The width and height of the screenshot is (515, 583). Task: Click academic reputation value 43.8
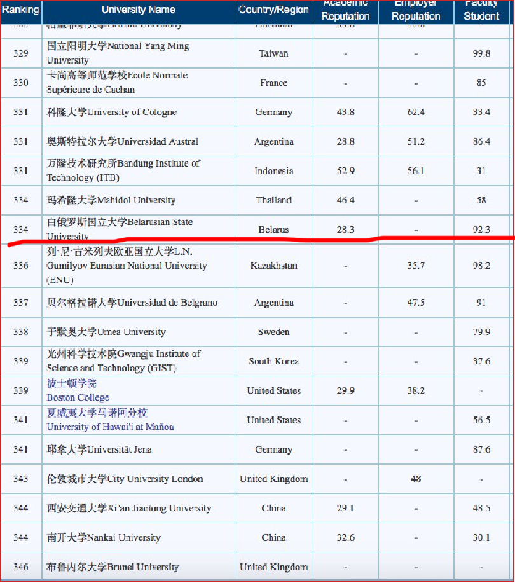tap(345, 112)
